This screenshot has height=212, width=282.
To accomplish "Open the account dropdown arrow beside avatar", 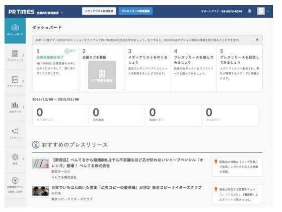I will pos(268,11).
